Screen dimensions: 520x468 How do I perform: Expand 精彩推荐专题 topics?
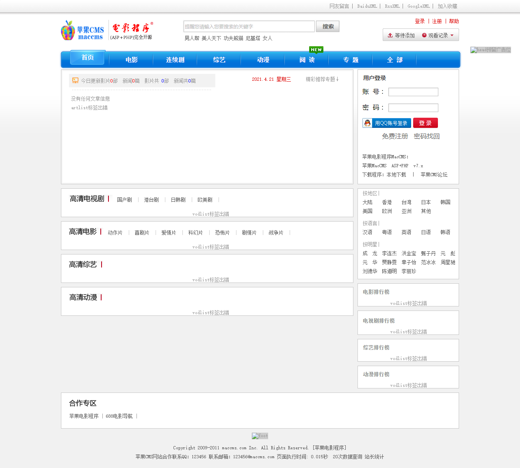pos(322,79)
